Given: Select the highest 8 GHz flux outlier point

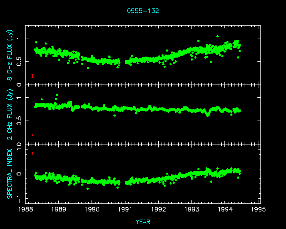Looking at the screenshot, I should pyautogui.click(x=217, y=36).
